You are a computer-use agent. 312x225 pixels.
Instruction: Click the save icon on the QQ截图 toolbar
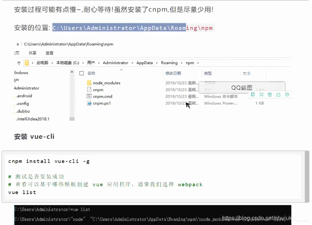(x=270, y=95)
